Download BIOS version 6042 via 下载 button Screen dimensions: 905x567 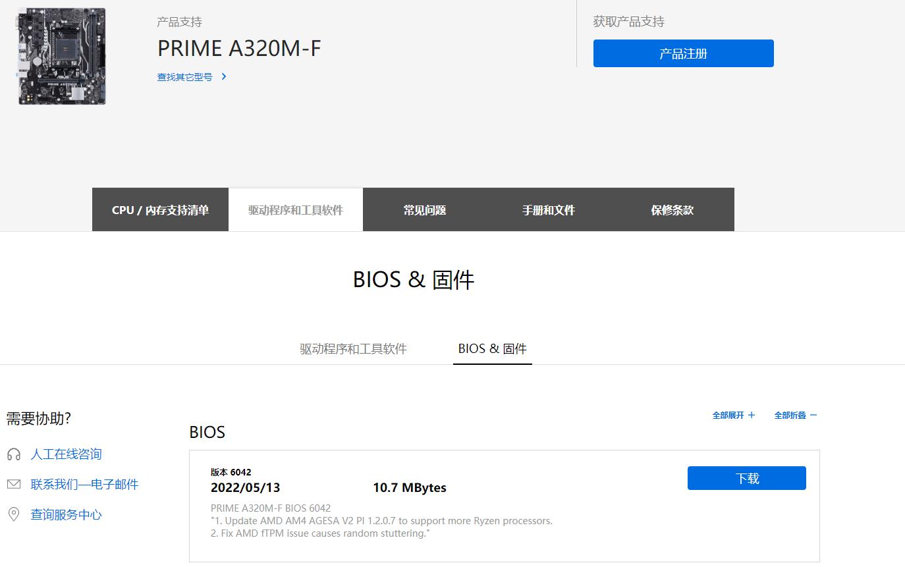[746, 478]
